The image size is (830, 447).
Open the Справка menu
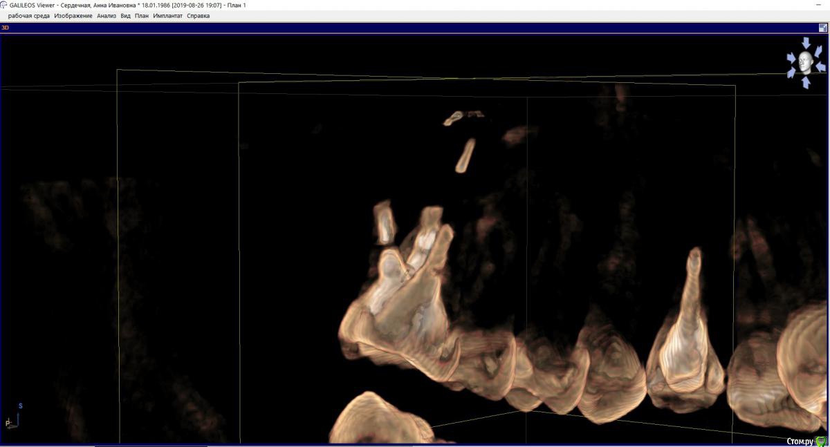(x=199, y=15)
